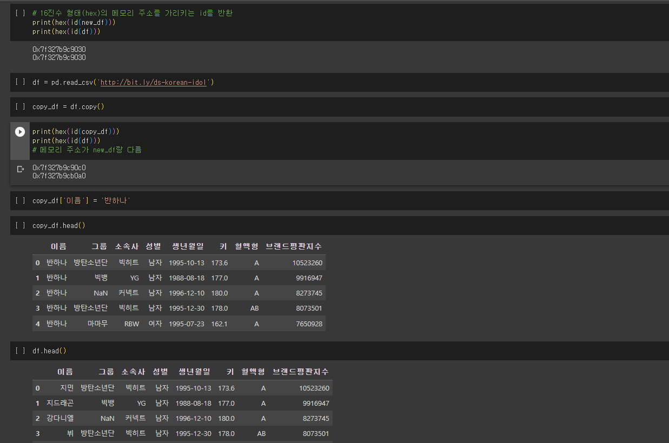This screenshot has width=669, height=443.
Task: Click the birthdate cell 1995-07-23
Action: click(187, 324)
